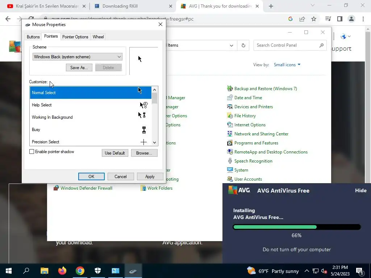Screen dimensions: 371x278
Task: Select Busy pointer row
Action: 91,130
